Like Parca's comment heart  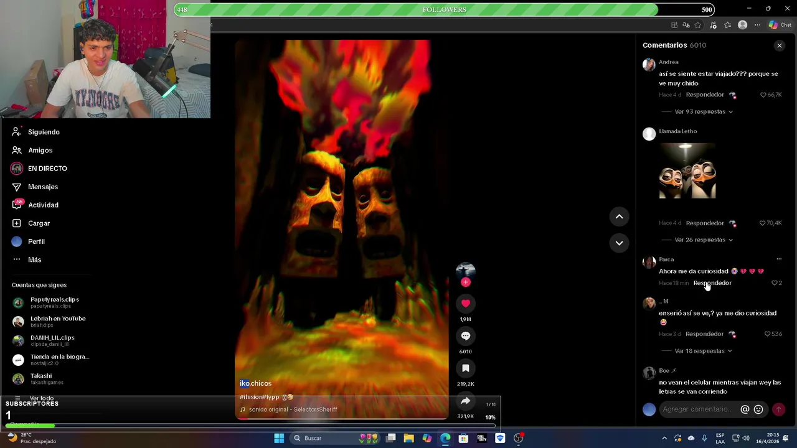[x=775, y=283]
